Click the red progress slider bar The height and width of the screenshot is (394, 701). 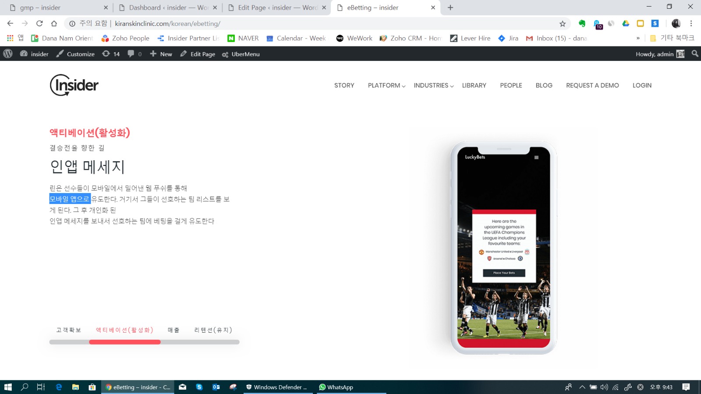click(125, 342)
